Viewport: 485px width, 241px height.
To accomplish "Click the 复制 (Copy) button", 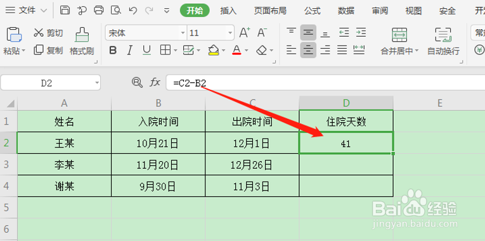I will (x=48, y=50).
